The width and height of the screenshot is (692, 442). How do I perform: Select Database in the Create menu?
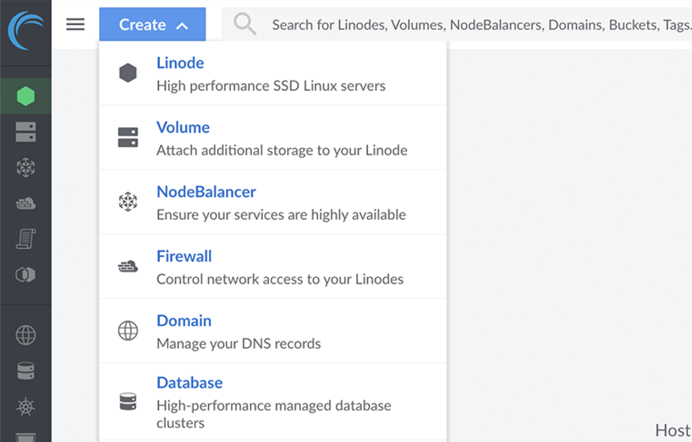[x=272, y=401]
